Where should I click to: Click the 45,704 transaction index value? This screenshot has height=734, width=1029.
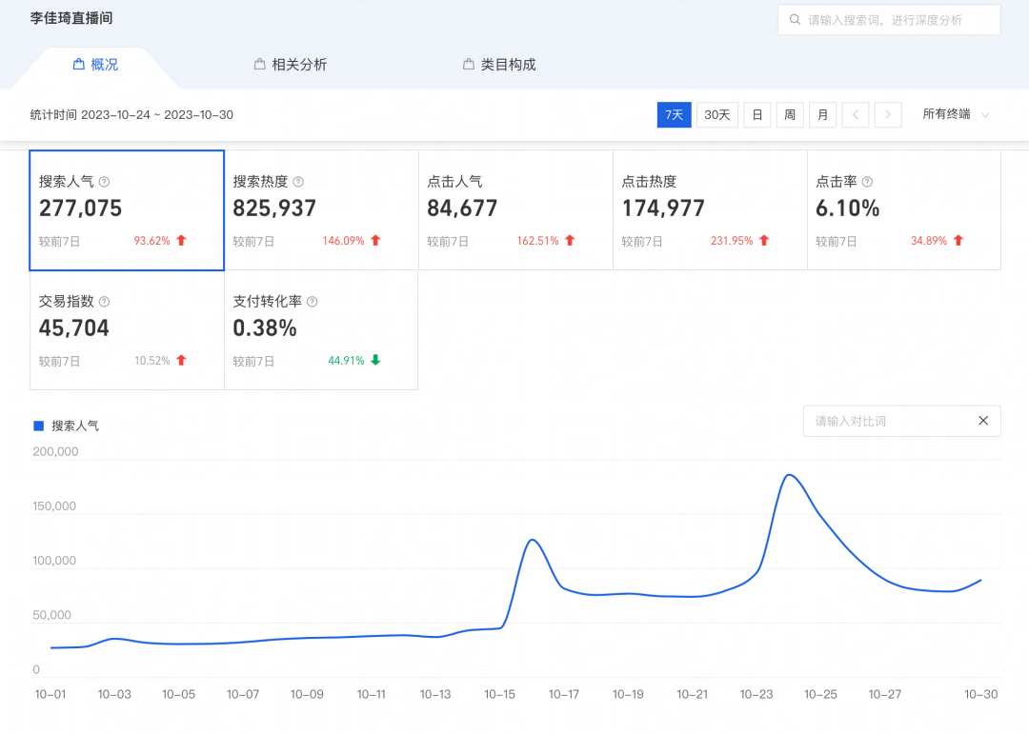[x=74, y=328]
